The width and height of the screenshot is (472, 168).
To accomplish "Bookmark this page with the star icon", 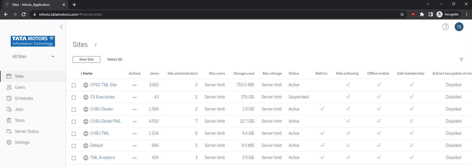I will coord(402,14).
